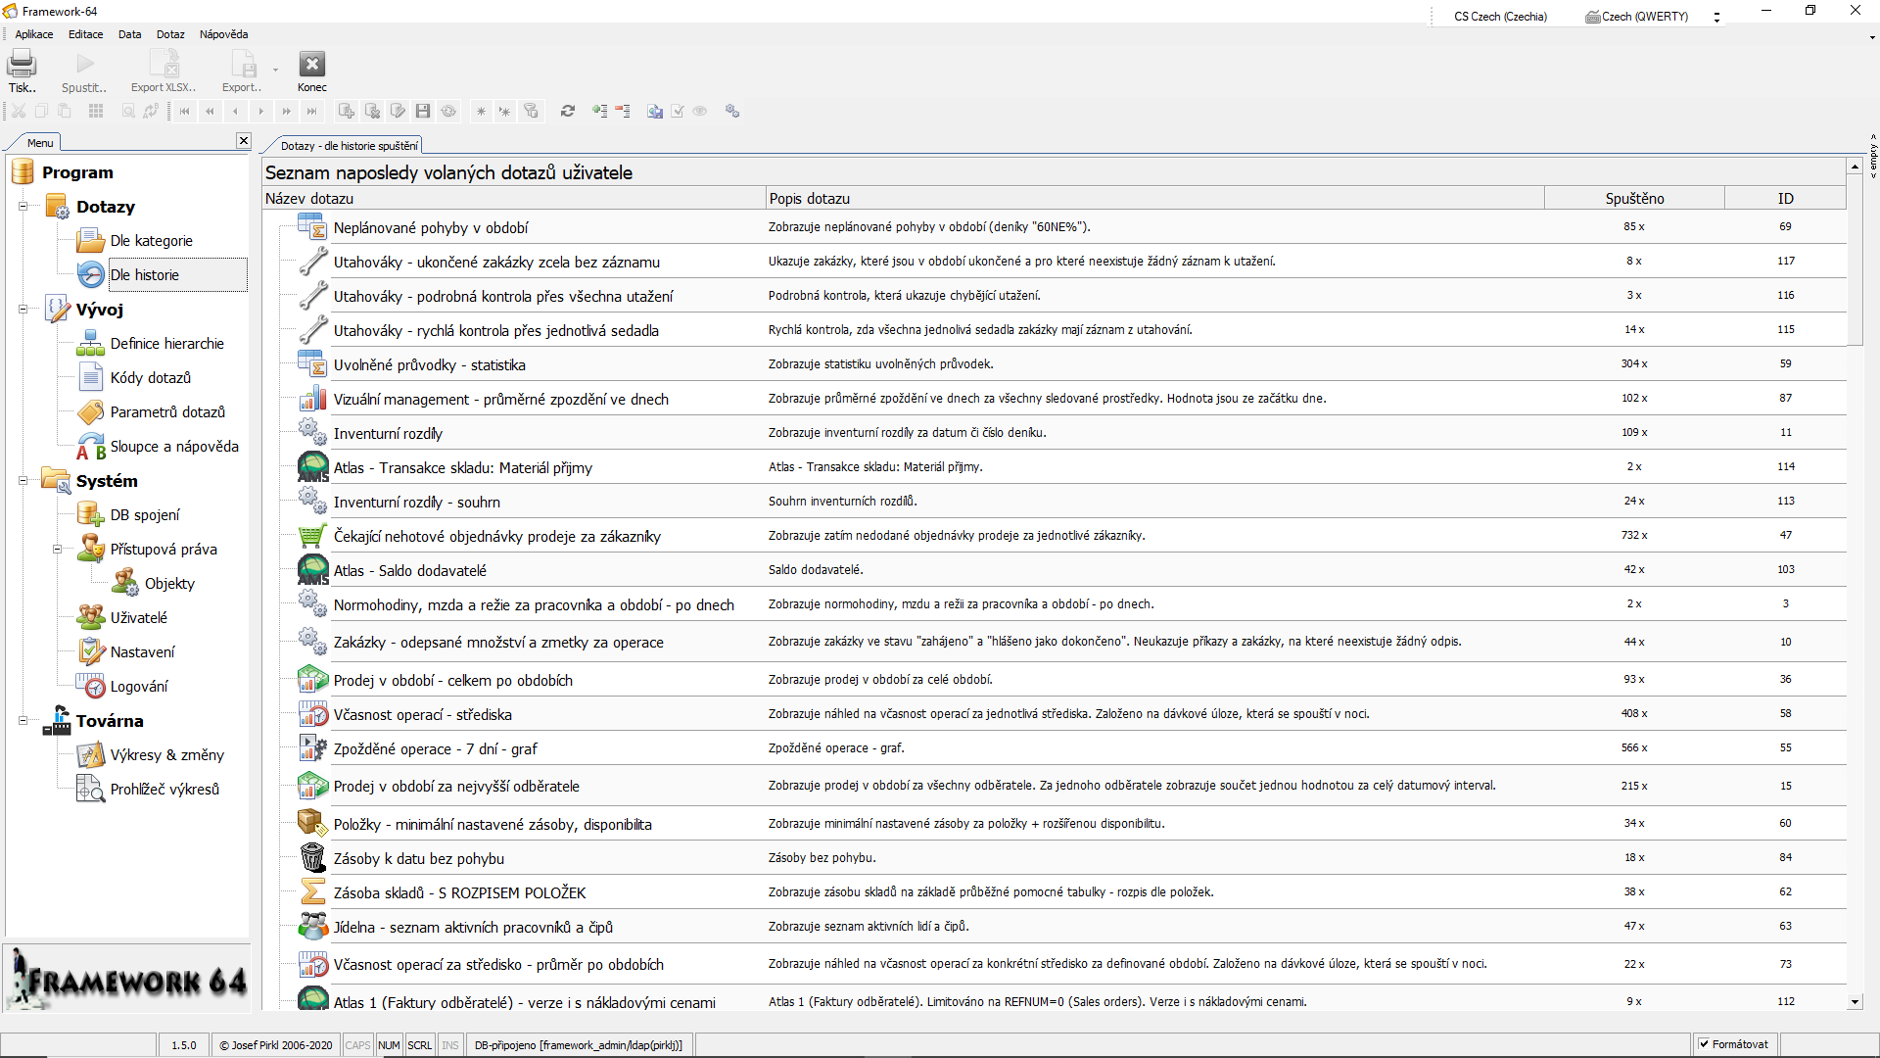Click the list scroll-up arrow
This screenshot has height=1058, width=1880.
point(1855,167)
